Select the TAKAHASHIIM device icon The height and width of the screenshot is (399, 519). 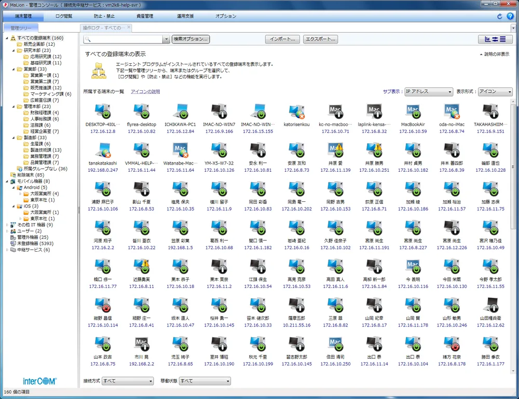click(x=490, y=111)
